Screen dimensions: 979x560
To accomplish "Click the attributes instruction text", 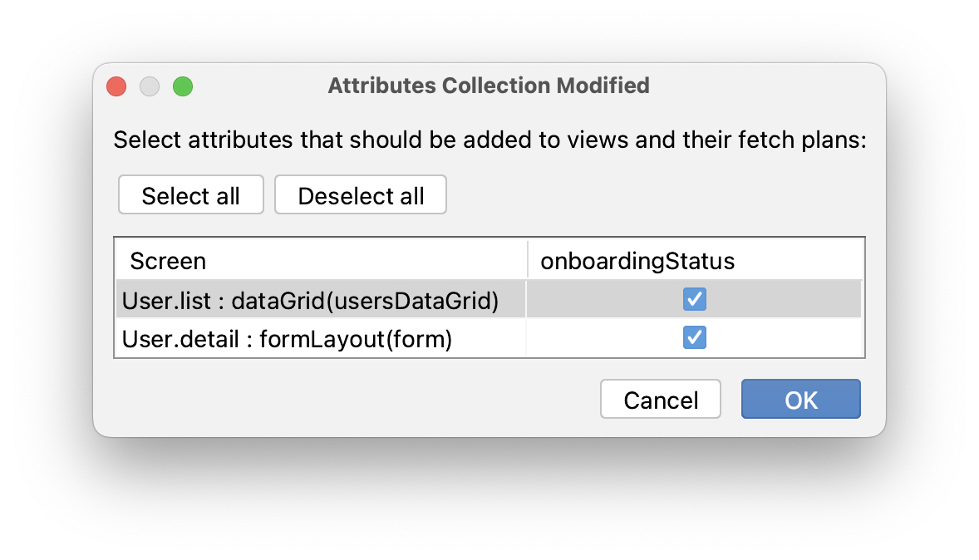I will (489, 140).
